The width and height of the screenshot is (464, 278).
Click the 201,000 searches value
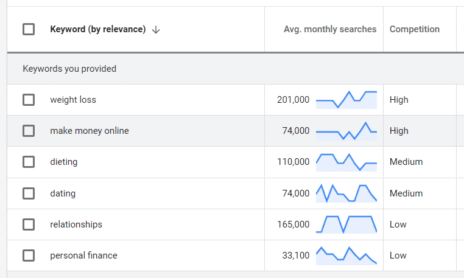pyautogui.click(x=293, y=100)
